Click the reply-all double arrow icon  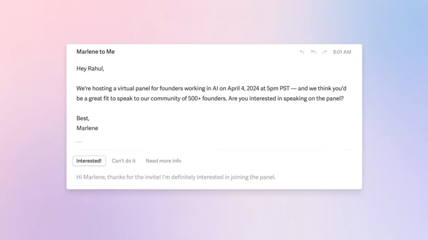pyautogui.click(x=313, y=52)
